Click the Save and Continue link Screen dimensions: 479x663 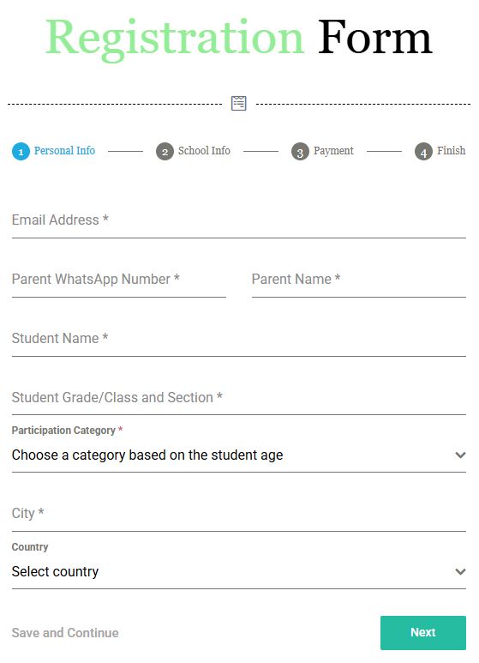pyautogui.click(x=65, y=633)
